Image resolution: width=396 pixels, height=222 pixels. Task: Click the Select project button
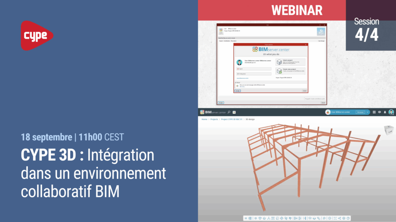coord(290,62)
